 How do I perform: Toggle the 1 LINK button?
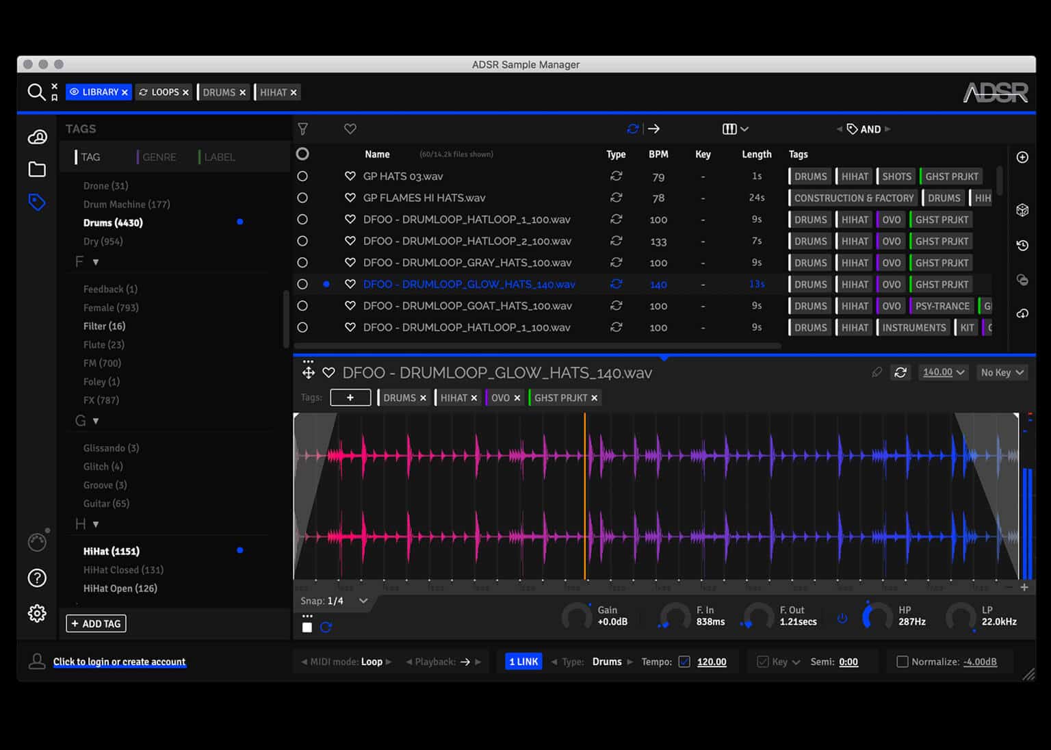point(523,662)
